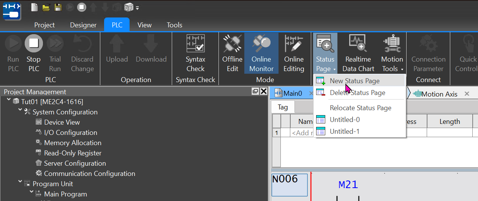Select New Status Page menu entry
Image resolution: width=478 pixels, height=201 pixels.
pyautogui.click(x=354, y=81)
